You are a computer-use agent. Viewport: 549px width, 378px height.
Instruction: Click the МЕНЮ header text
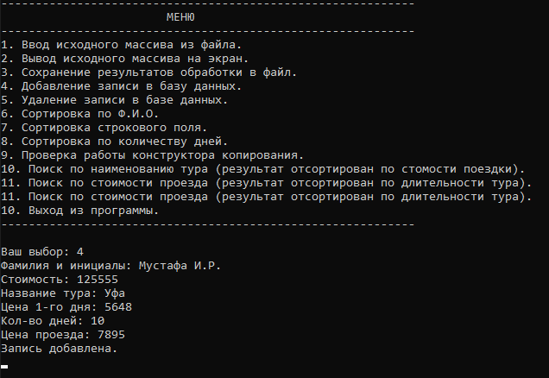tap(180, 17)
